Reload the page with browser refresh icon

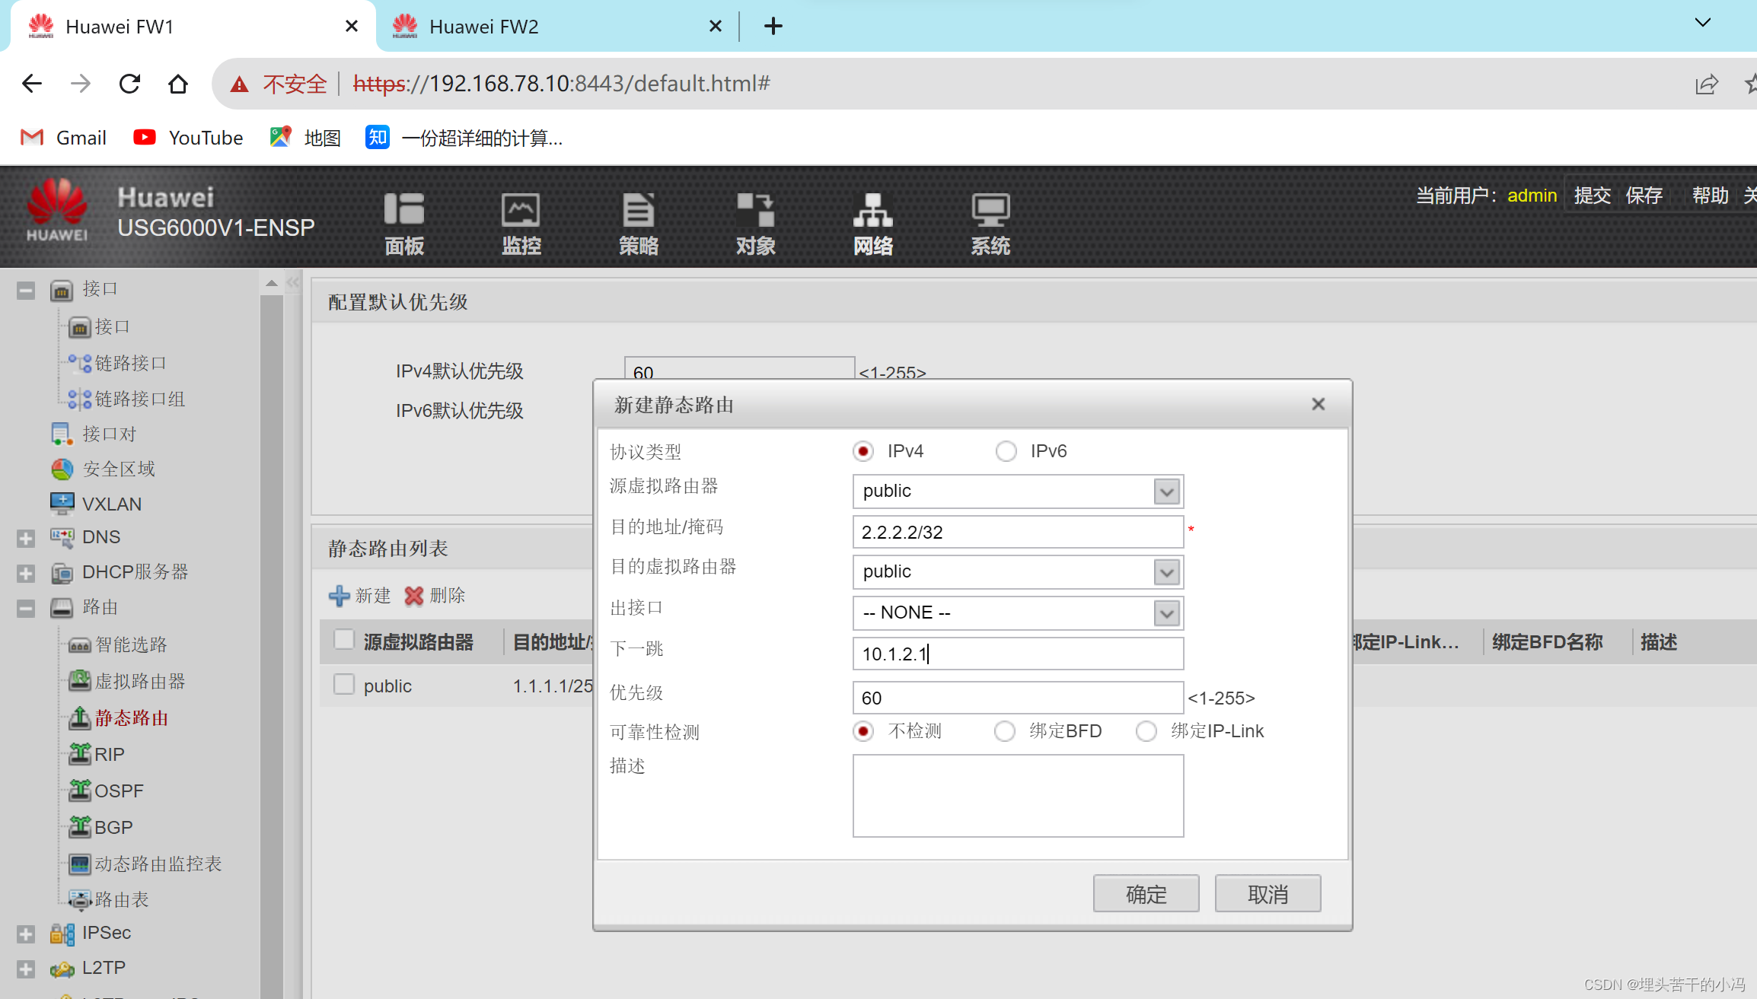(130, 84)
